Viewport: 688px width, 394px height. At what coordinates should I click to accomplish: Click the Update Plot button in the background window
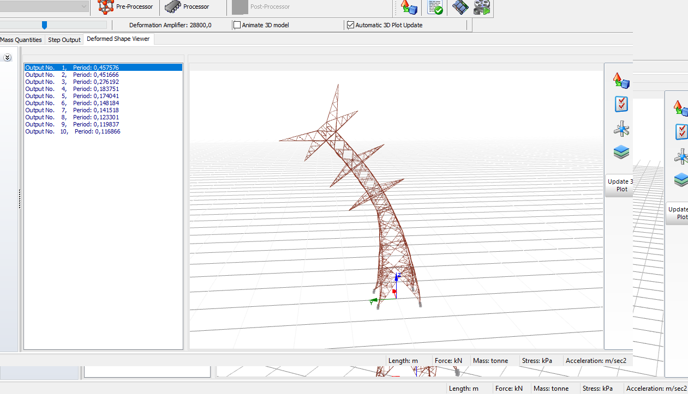point(677,213)
